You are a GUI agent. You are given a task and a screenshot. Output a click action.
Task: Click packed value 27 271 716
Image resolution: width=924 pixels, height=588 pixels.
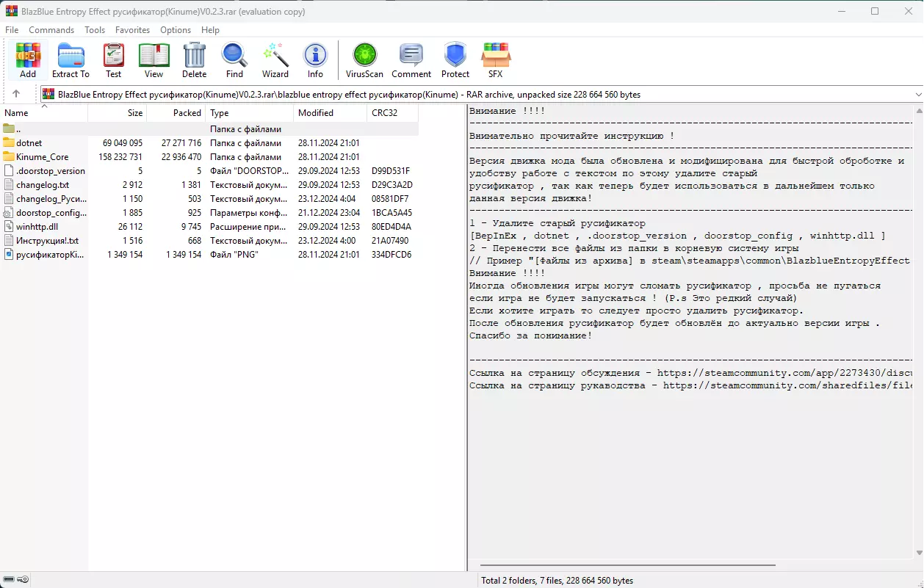(181, 142)
